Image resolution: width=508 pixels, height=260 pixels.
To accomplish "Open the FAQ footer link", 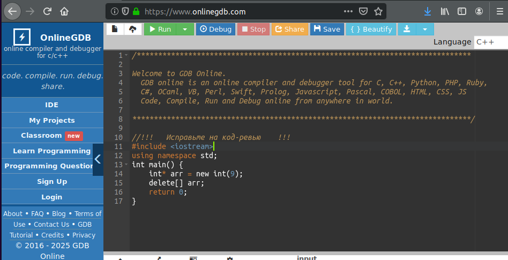I will coord(38,214).
